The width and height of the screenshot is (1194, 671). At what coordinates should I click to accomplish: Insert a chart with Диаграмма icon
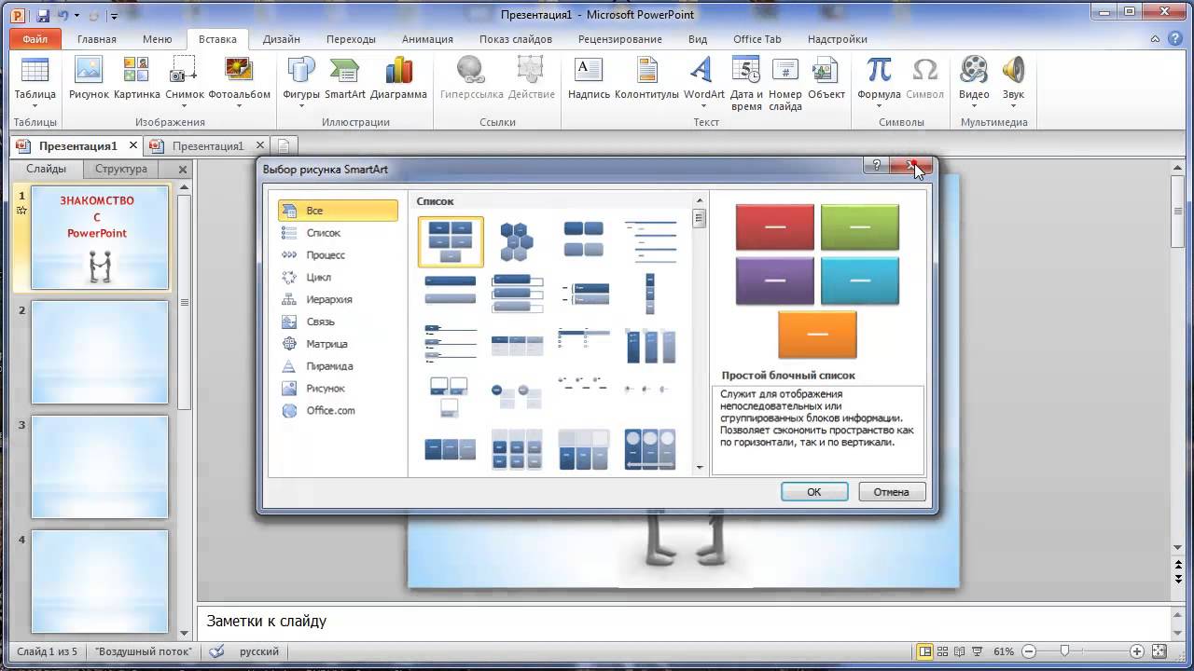pyautogui.click(x=398, y=71)
